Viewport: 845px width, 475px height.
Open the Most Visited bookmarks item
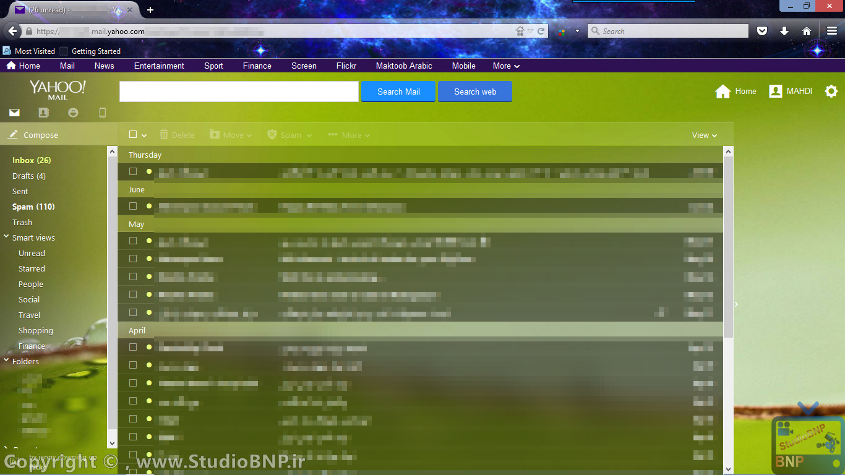29,51
